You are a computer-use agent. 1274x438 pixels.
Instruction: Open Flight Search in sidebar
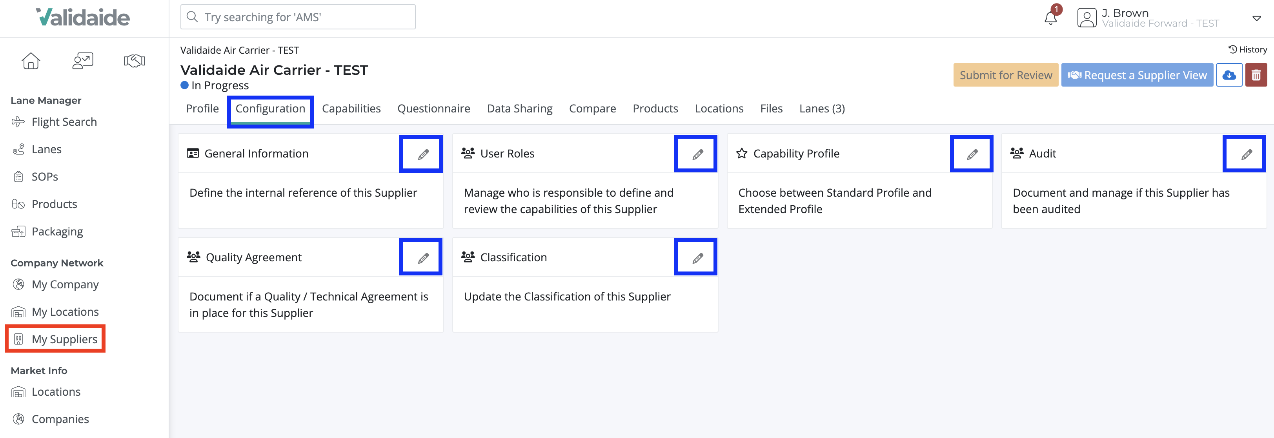click(64, 122)
